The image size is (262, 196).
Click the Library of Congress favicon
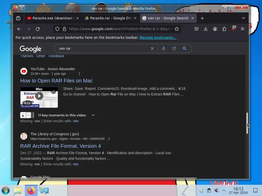click(24, 136)
